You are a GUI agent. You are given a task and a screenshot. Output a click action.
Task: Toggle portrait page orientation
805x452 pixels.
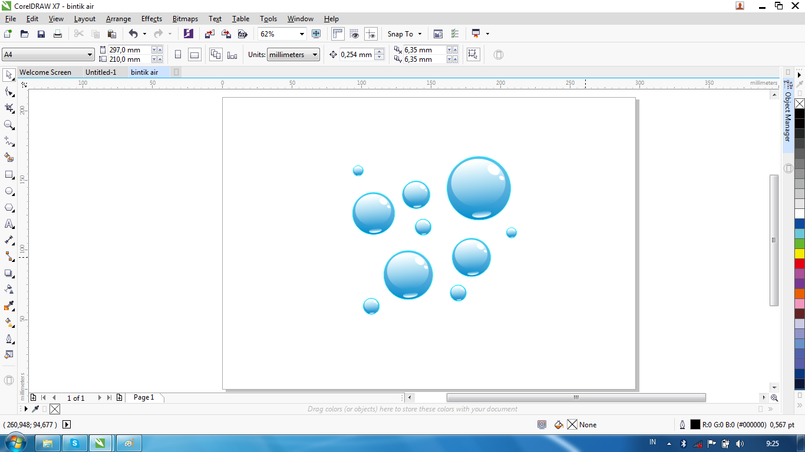[178, 54]
